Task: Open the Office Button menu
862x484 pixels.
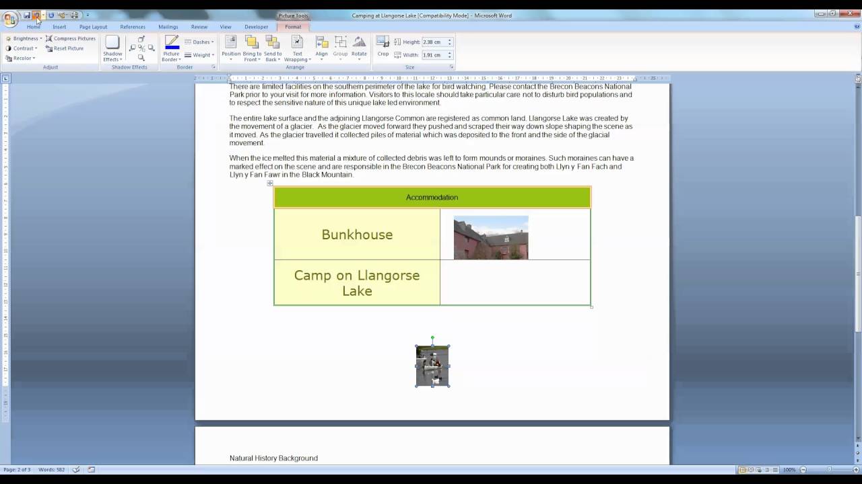Action: coord(10,18)
